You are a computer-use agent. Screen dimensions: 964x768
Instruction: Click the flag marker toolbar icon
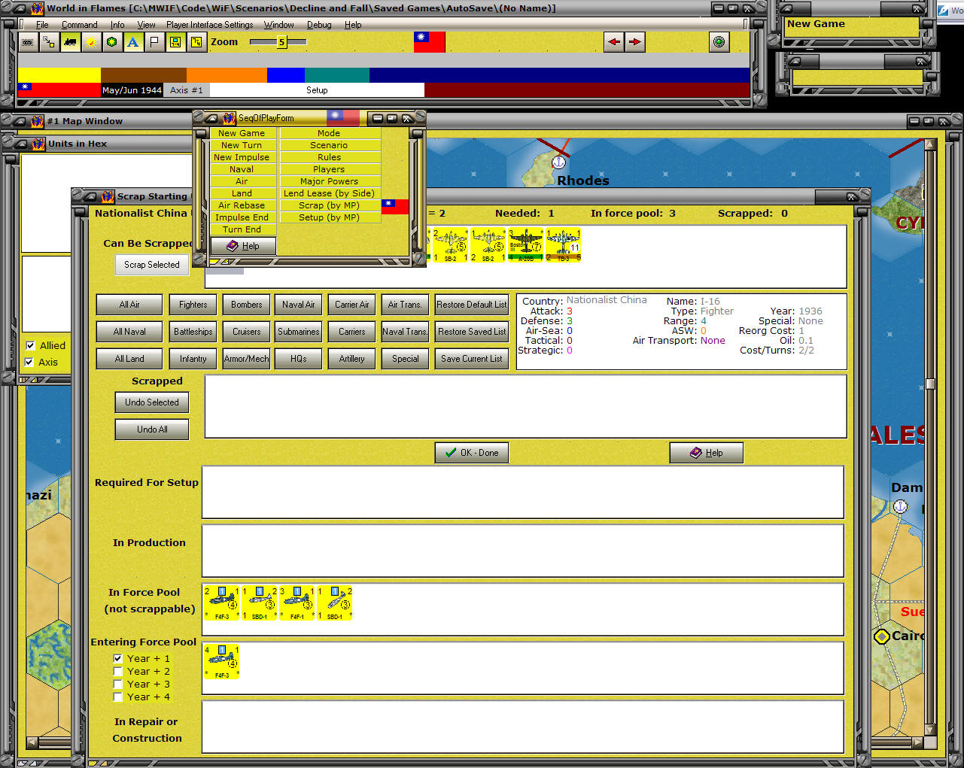154,41
